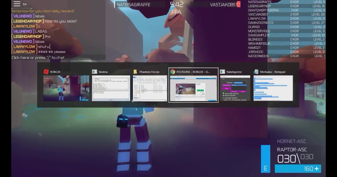Switch to Phantom Forces explorer thumbnail

pyautogui.click(x=150, y=88)
